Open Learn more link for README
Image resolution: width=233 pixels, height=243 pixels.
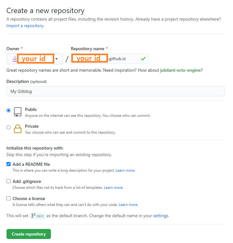coord(125,170)
